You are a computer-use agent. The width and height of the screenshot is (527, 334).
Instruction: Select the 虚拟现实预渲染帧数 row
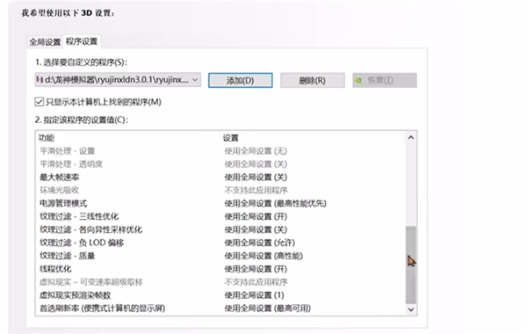tap(220, 295)
